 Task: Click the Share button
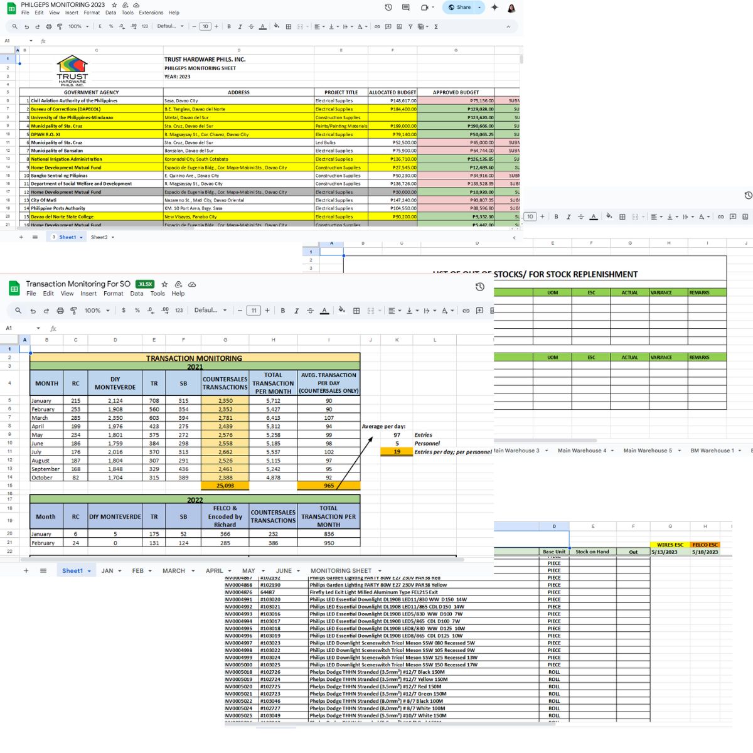click(x=460, y=8)
